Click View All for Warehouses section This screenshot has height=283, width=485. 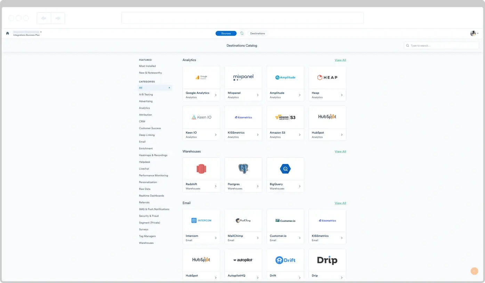pyautogui.click(x=340, y=151)
